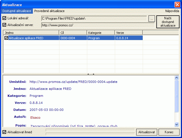Sort list by Jméno column header

31,33
